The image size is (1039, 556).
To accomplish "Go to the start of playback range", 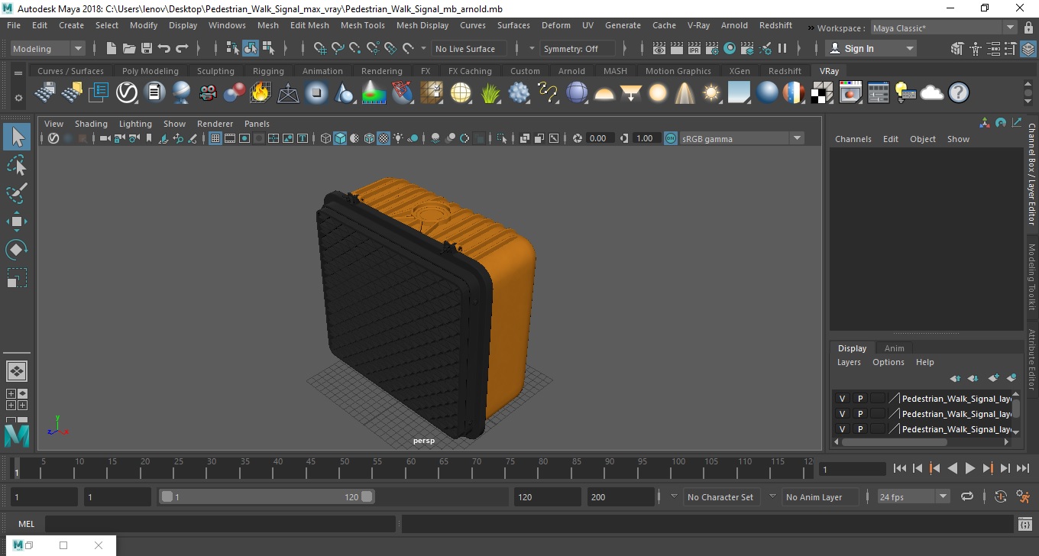I will pos(899,468).
